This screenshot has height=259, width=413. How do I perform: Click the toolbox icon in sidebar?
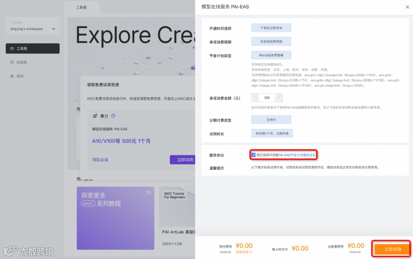[12, 49]
